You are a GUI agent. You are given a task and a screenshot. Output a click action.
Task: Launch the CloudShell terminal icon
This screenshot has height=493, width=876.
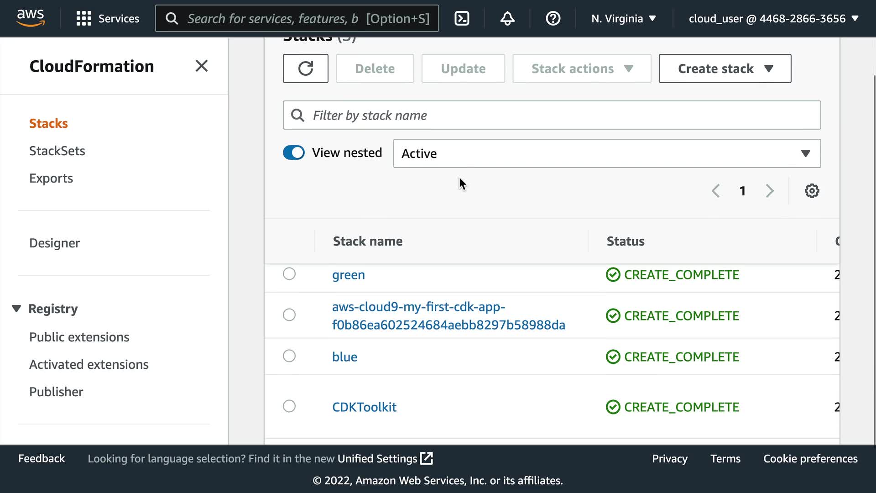click(462, 18)
